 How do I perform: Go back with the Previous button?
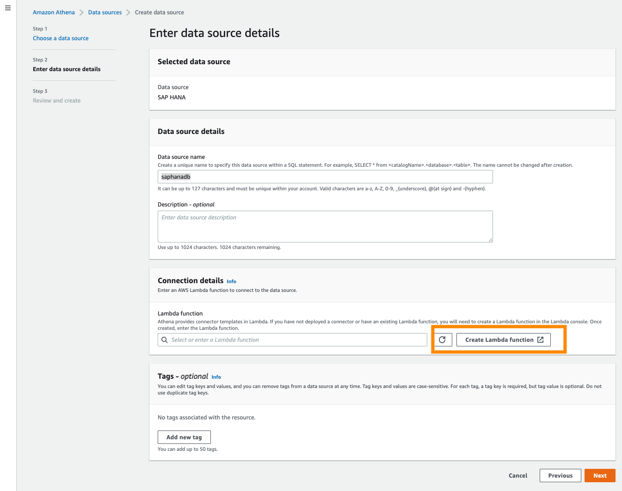560,476
